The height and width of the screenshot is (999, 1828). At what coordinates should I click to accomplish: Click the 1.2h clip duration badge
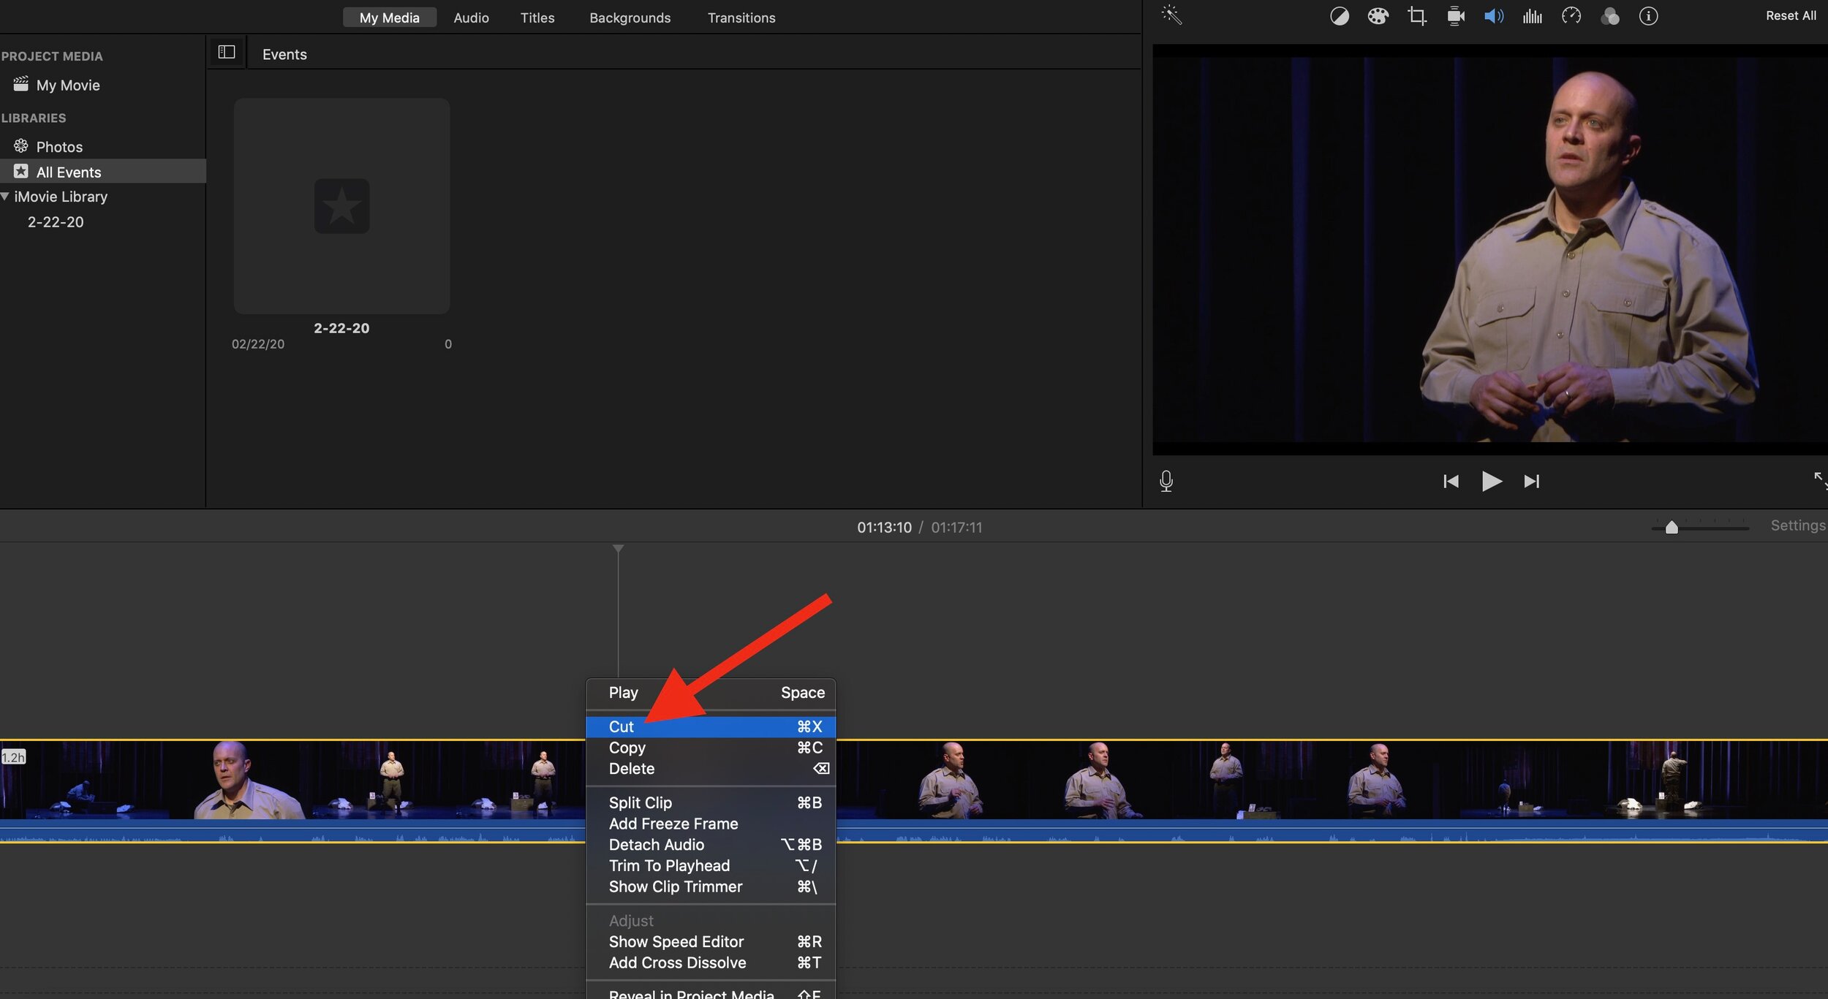(x=13, y=757)
